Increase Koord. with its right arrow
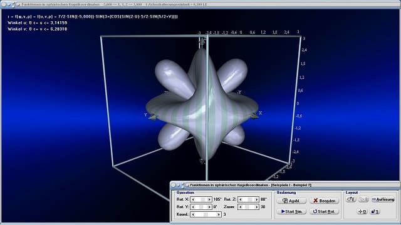 (219, 214)
